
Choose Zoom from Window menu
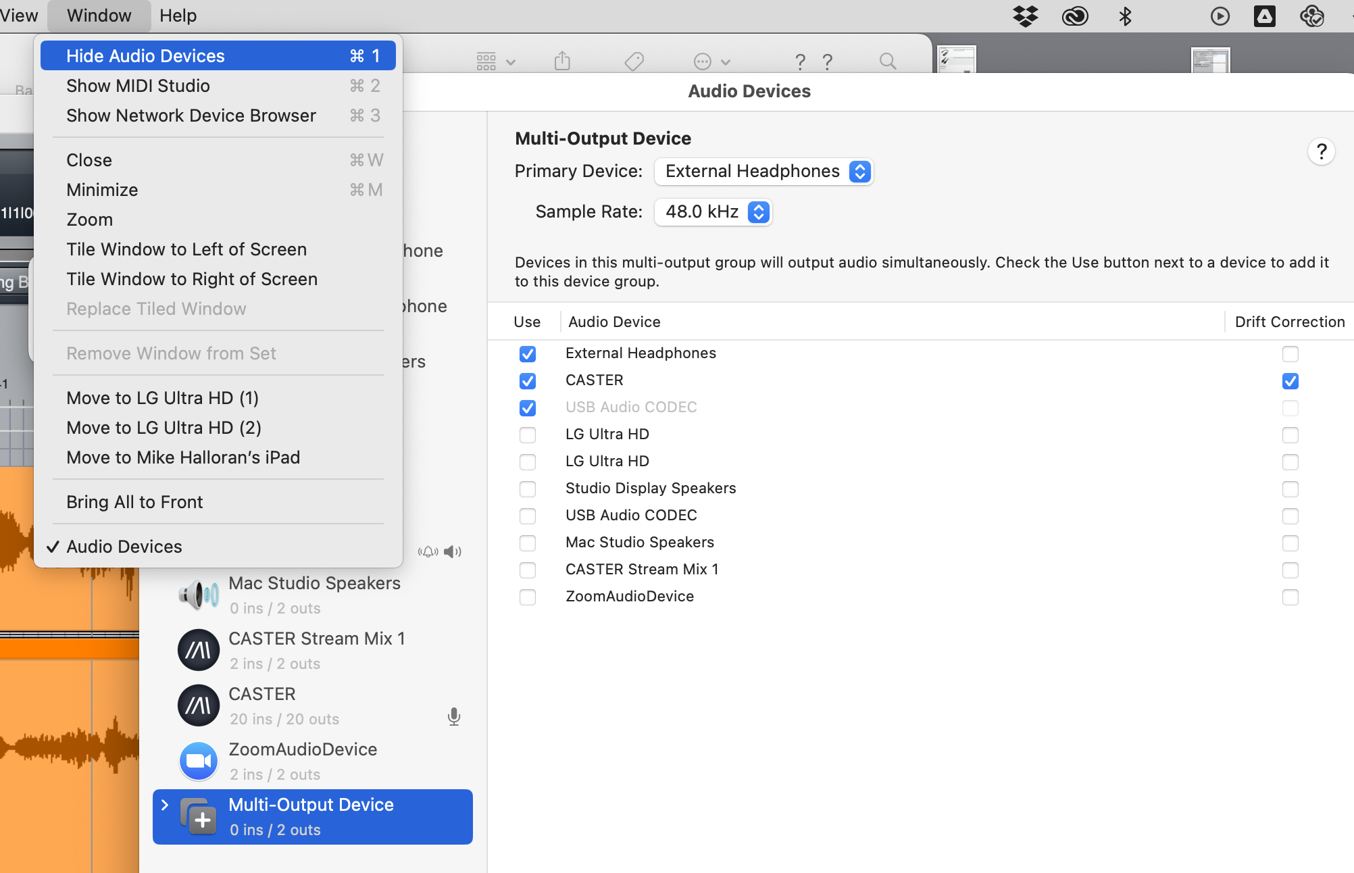click(218, 220)
